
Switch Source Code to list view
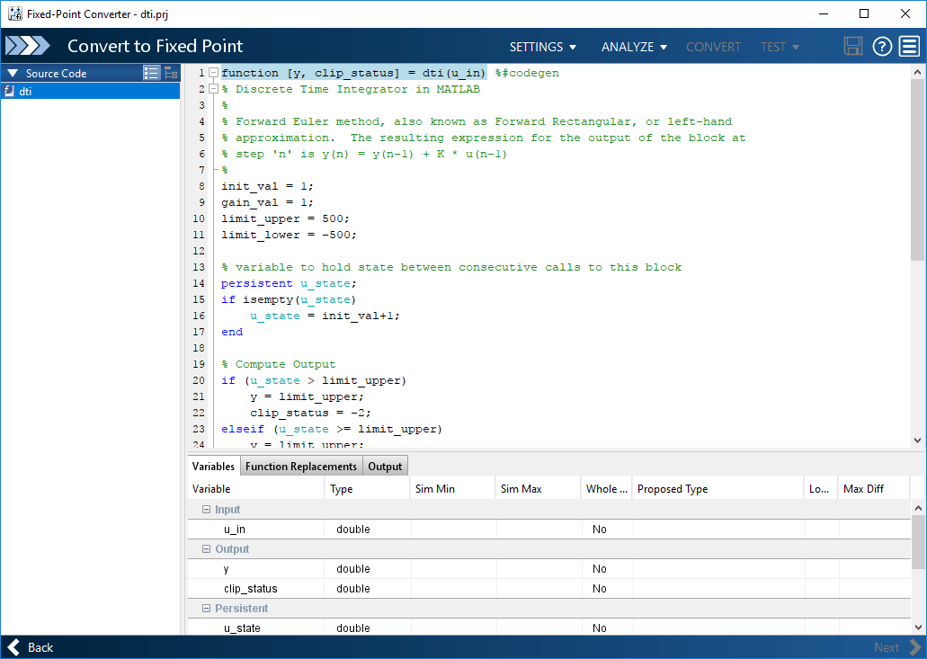[x=151, y=74]
